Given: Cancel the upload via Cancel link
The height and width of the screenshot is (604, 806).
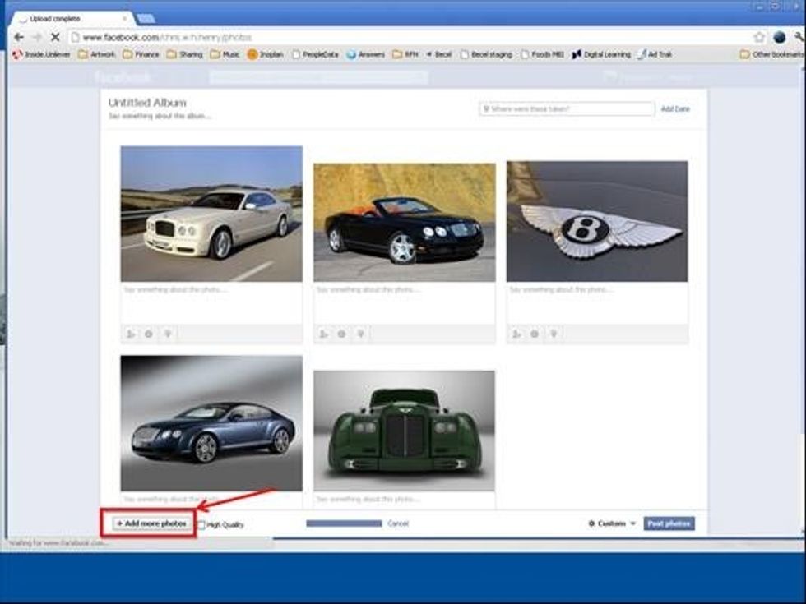Looking at the screenshot, I should pos(398,523).
